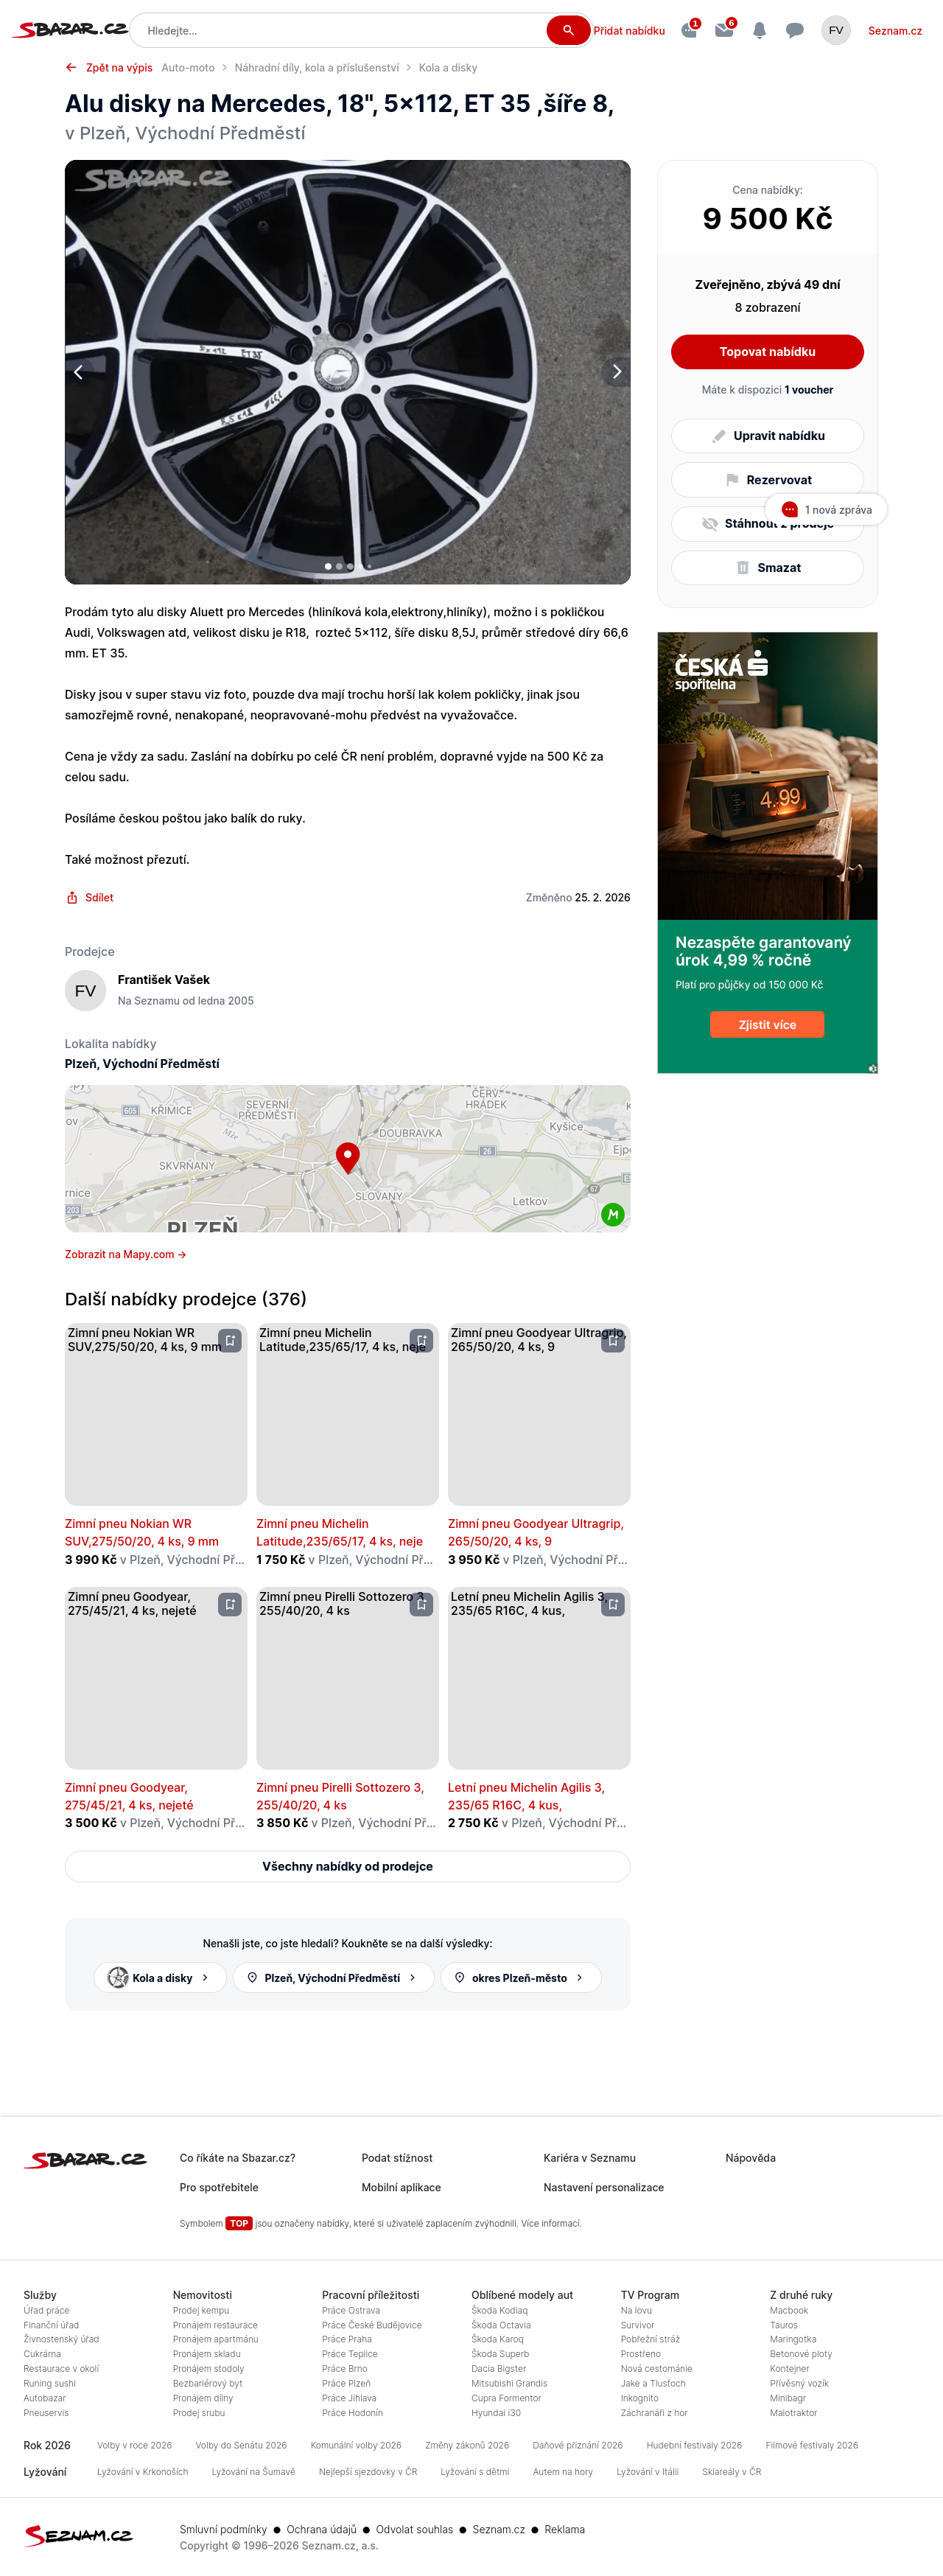
Task: Select the second image carousel dot
Action: pyautogui.click(x=339, y=566)
